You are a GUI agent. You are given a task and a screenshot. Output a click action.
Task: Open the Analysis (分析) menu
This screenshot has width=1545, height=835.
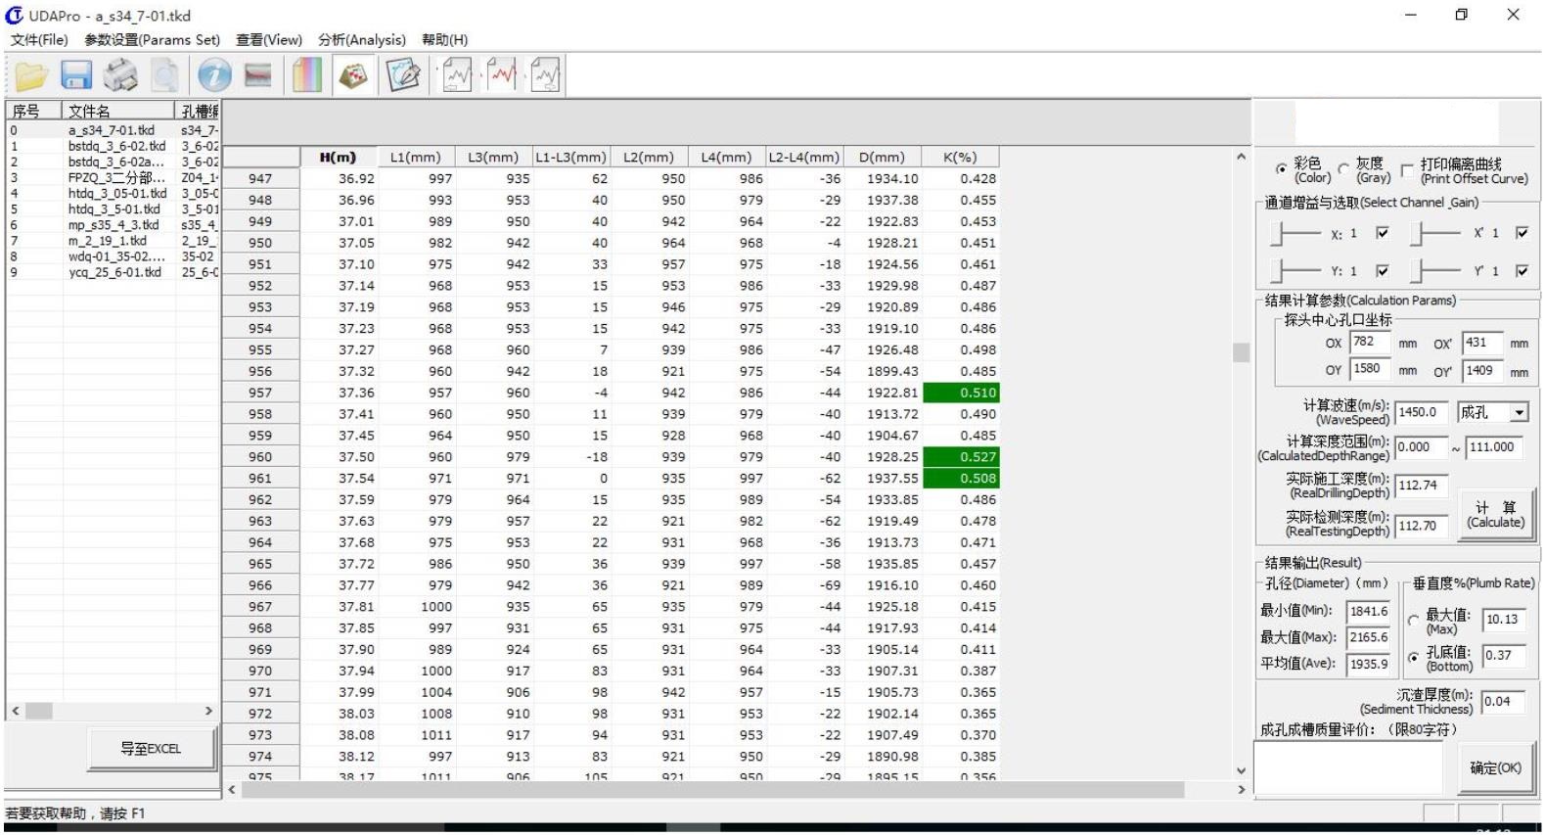pos(361,39)
